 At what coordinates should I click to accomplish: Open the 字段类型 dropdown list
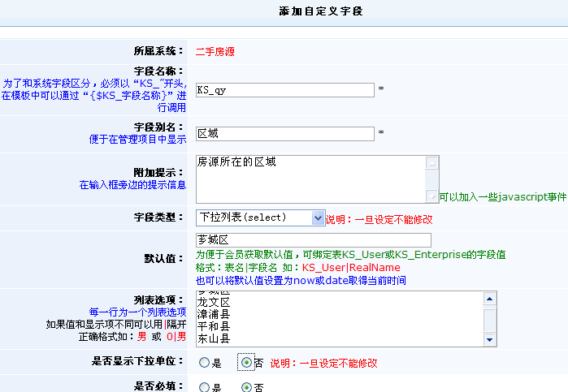[x=260, y=218]
